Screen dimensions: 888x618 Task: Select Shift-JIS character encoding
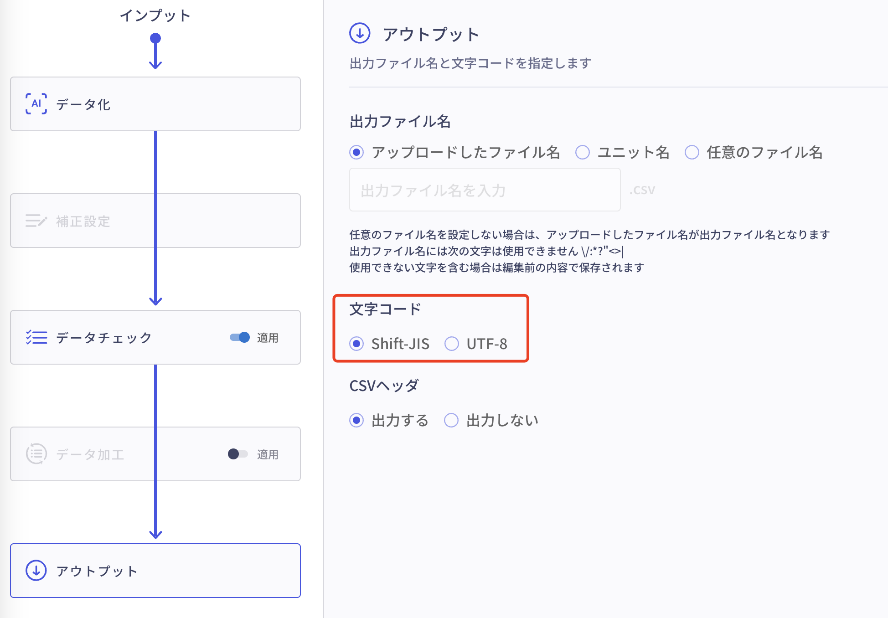[x=356, y=344]
